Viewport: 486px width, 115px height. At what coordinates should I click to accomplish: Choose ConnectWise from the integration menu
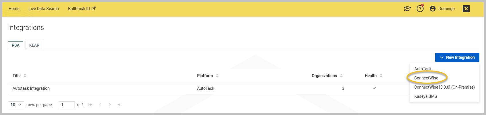tap(426, 78)
